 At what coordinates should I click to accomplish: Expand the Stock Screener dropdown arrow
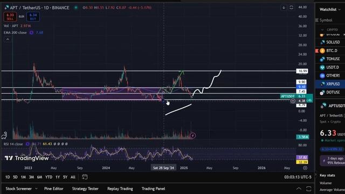pyautogui.click(x=36, y=189)
